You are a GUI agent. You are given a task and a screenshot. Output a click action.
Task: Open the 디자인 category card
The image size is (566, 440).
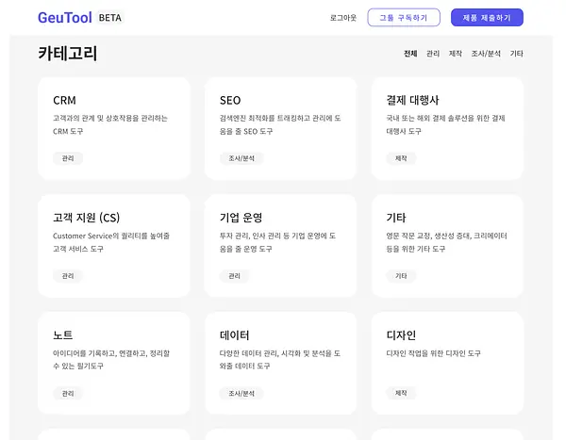point(447,363)
